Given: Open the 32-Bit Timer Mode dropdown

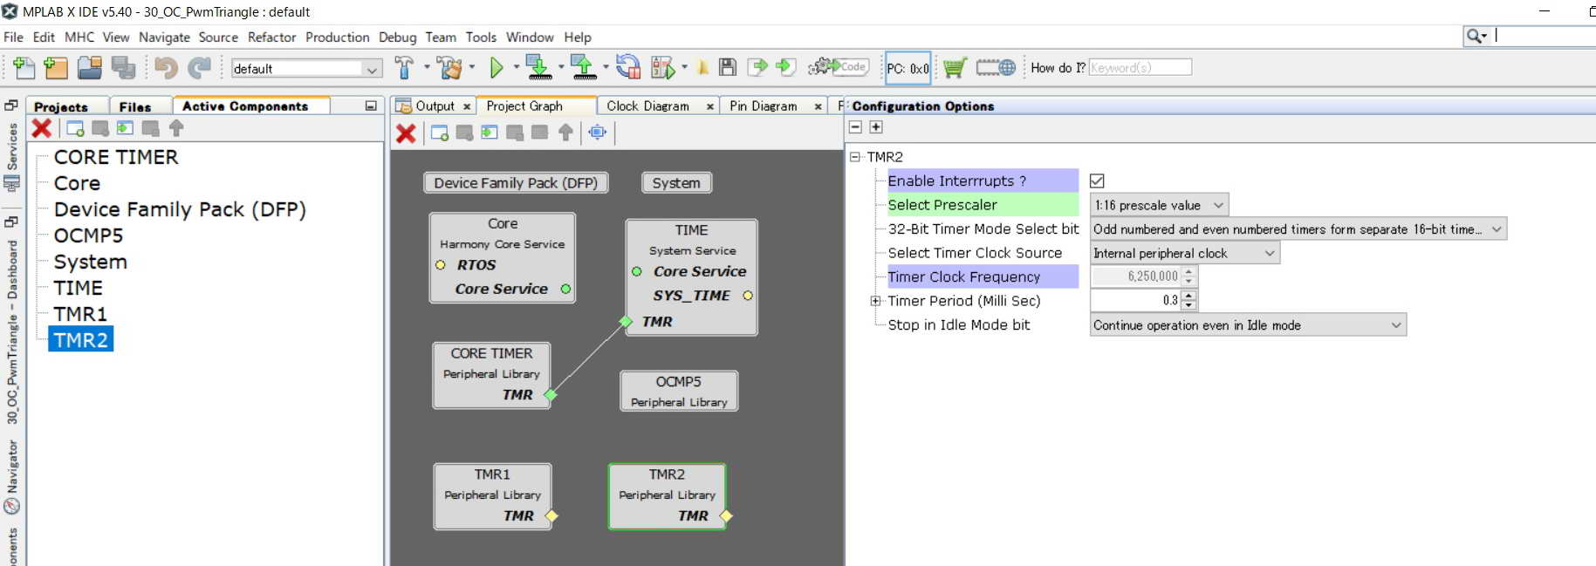Looking at the screenshot, I should click(x=1298, y=229).
